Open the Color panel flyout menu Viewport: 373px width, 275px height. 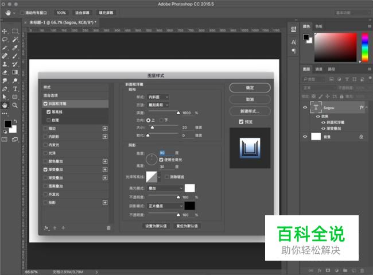coord(370,26)
